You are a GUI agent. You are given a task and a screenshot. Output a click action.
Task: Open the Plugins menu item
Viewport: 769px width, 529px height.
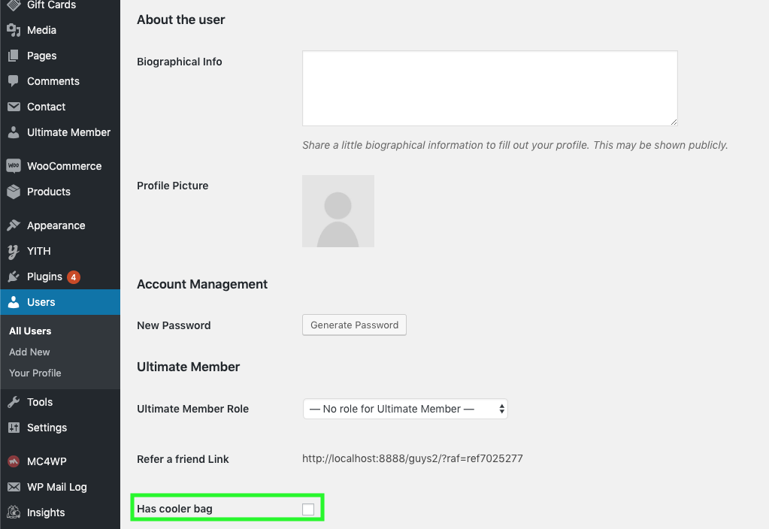(44, 277)
